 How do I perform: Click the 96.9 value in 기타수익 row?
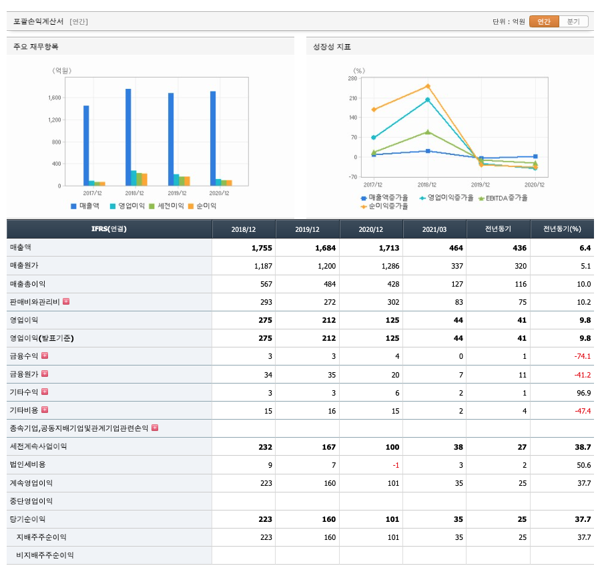pyautogui.click(x=584, y=393)
